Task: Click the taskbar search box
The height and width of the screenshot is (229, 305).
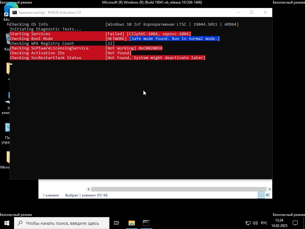Action: coord(62,223)
